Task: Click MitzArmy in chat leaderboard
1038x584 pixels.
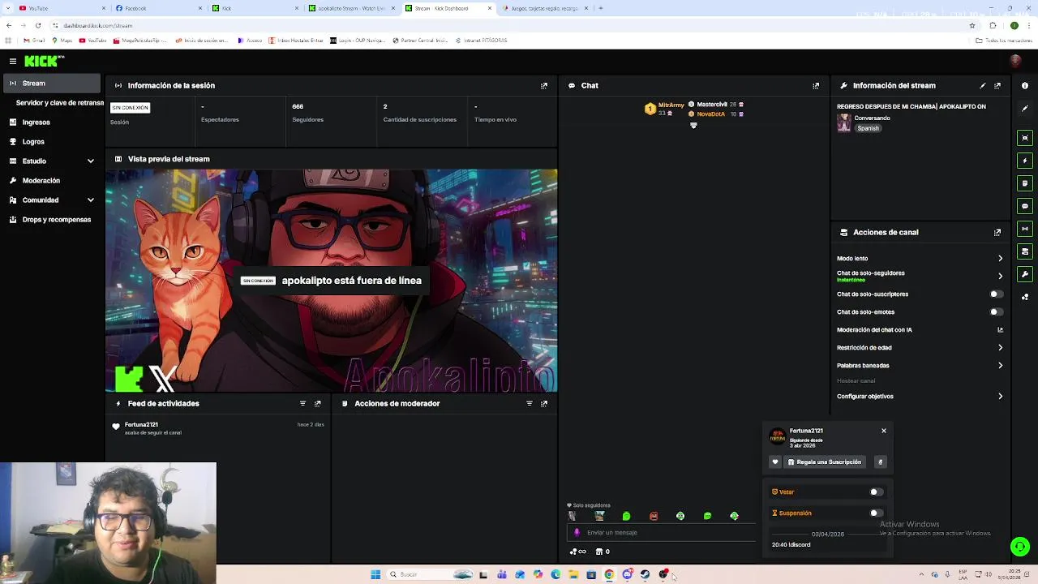Action: tap(671, 105)
